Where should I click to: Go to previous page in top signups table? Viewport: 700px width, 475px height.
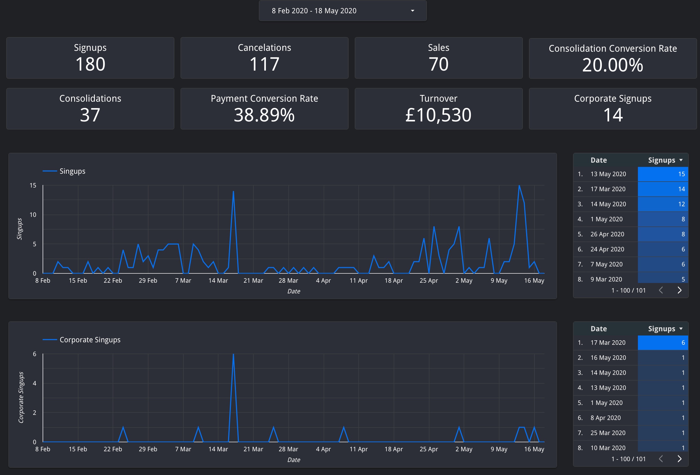pos(661,290)
